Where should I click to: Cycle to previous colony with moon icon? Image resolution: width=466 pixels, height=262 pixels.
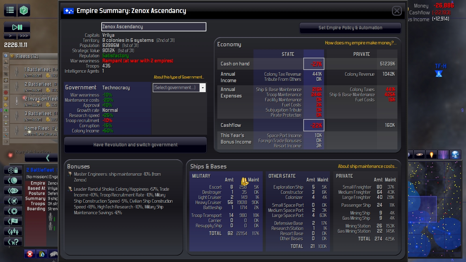point(13,180)
